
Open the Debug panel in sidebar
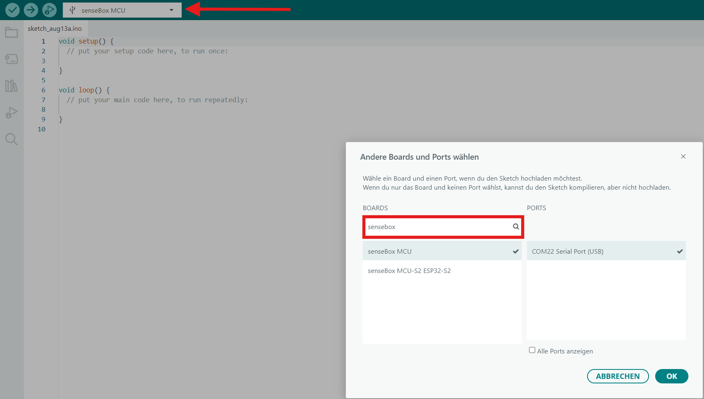pos(11,112)
